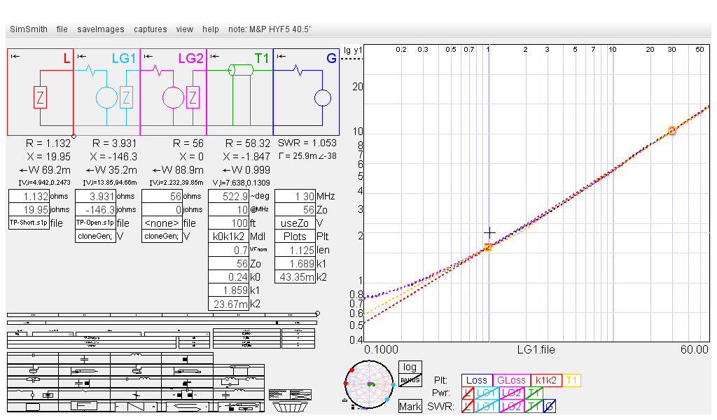This screenshot has width=717, height=420.
Task: Toggle SWR display for LG2
Action: pos(511,406)
